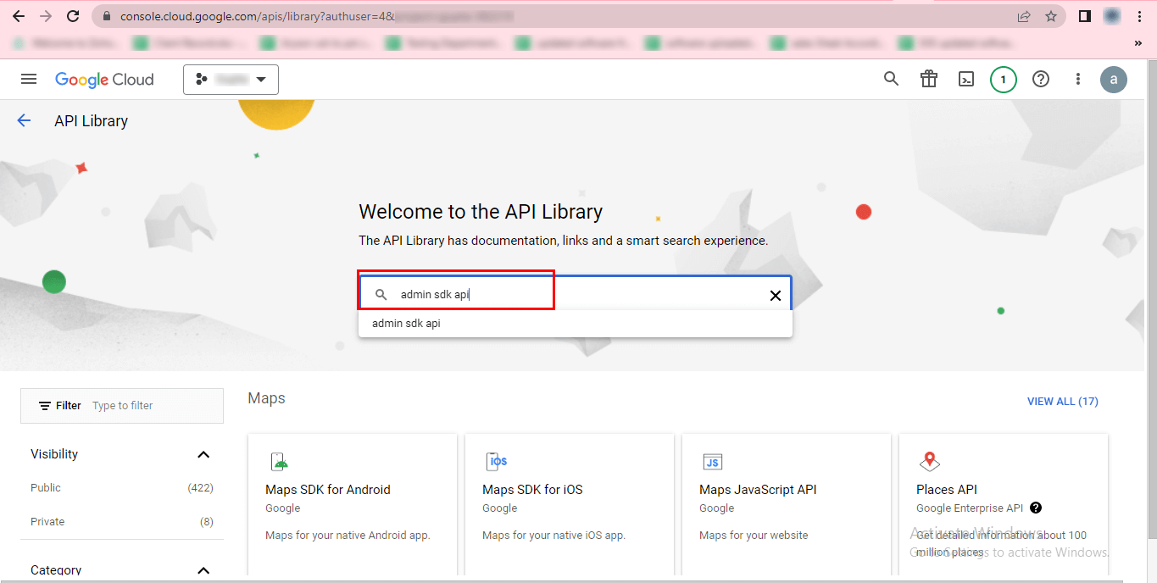Click the Maps SDK for iOS icon
The height and width of the screenshot is (583, 1157).
click(497, 462)
